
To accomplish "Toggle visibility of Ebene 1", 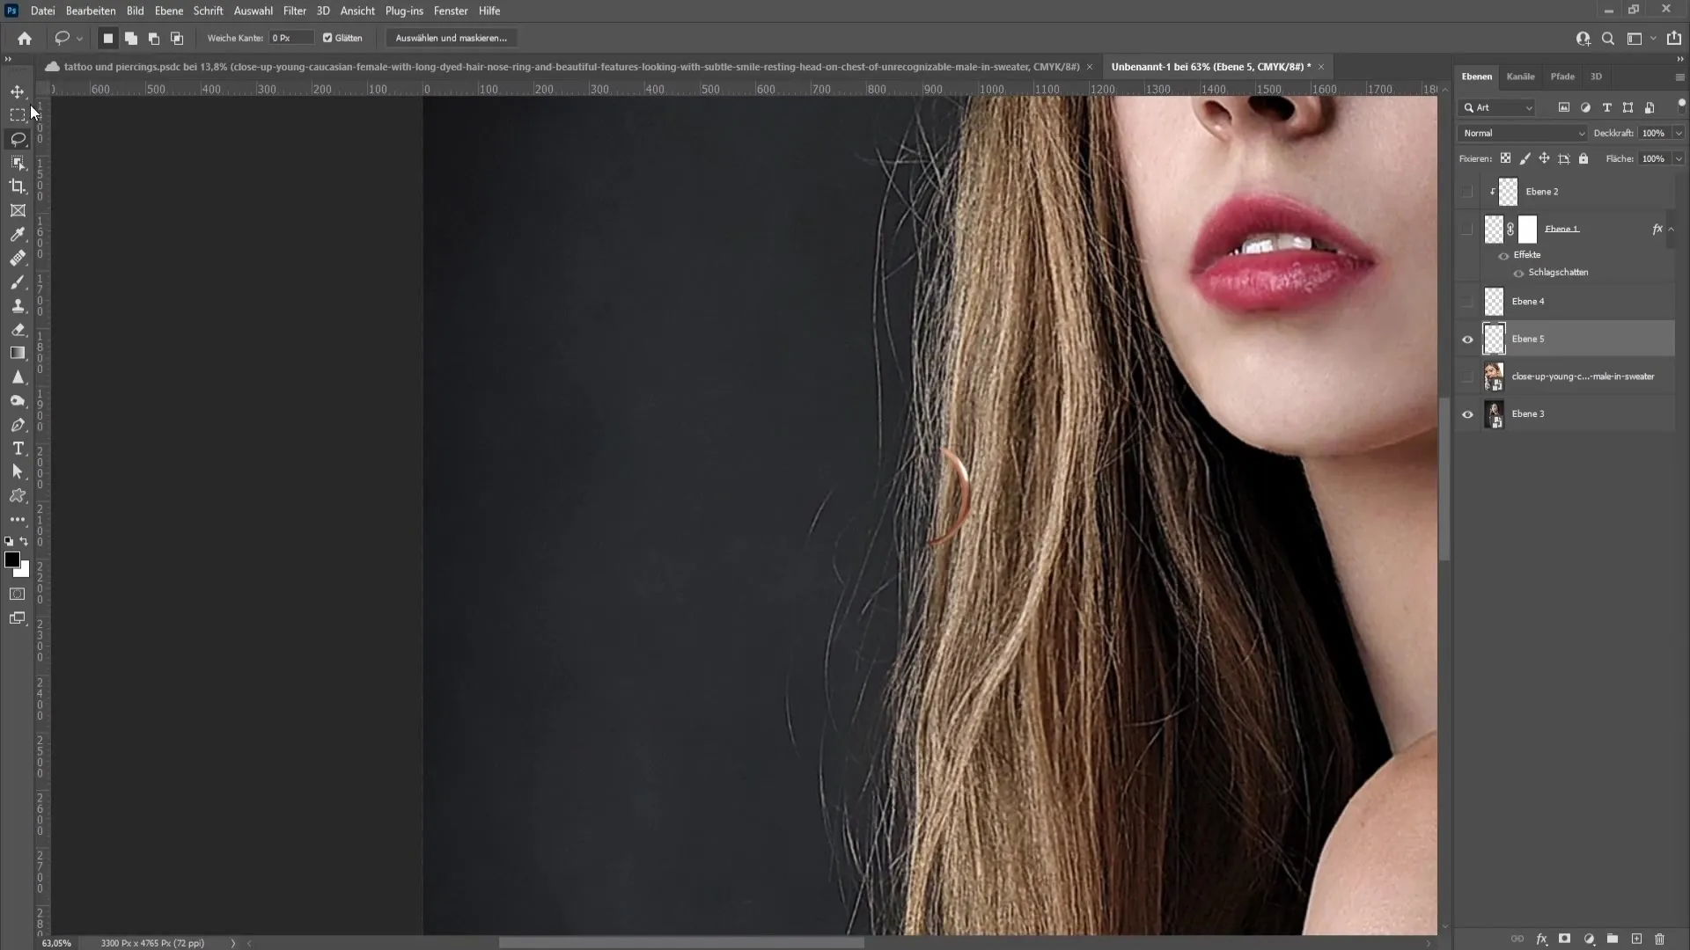I will tap(1467, 227).
